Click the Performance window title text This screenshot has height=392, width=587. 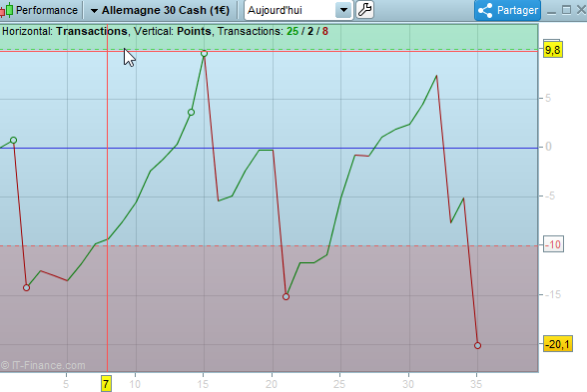coord(46,10)
